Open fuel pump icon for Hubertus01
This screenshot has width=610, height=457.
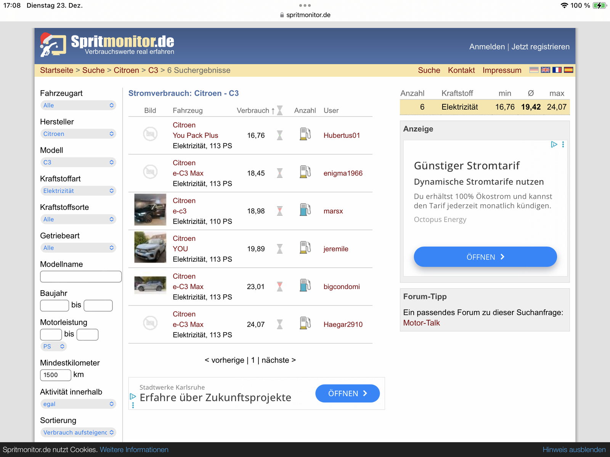pos(305,134)
